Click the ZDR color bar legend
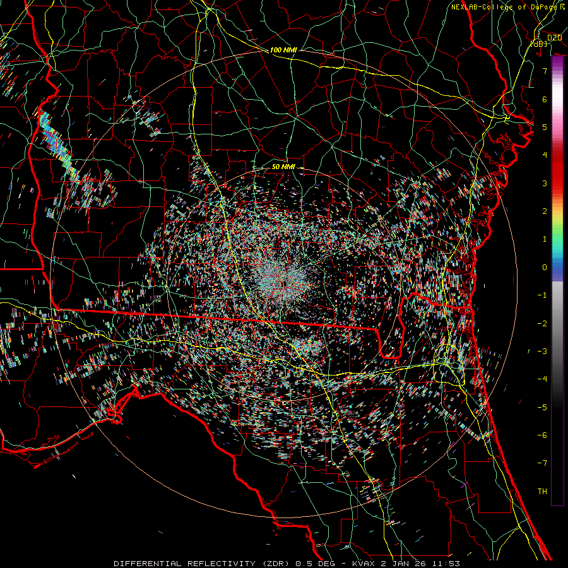 coord(557,281)
